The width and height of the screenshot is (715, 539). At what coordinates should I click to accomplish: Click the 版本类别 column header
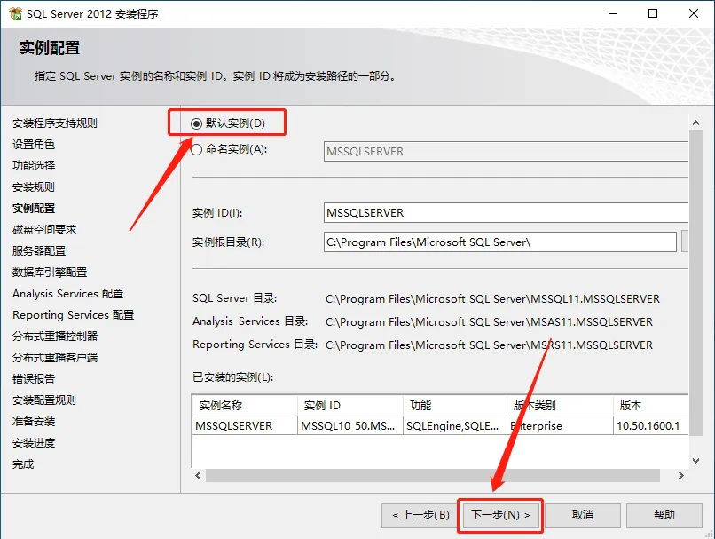click(x=560, y=405)
